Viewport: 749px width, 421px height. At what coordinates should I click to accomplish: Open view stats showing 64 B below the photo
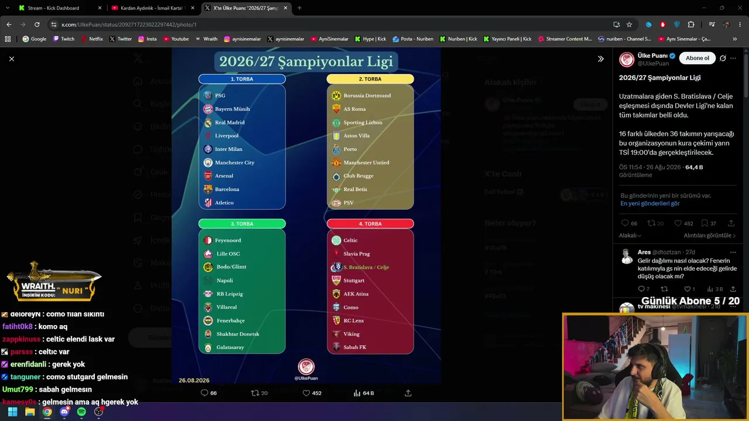(x=363, y=393)
